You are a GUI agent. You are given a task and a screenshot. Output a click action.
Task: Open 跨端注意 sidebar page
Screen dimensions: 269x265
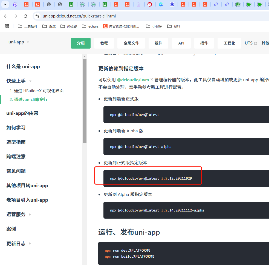click(16, 157)
